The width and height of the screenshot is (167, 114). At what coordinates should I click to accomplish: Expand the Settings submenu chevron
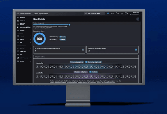click(31, 61)
